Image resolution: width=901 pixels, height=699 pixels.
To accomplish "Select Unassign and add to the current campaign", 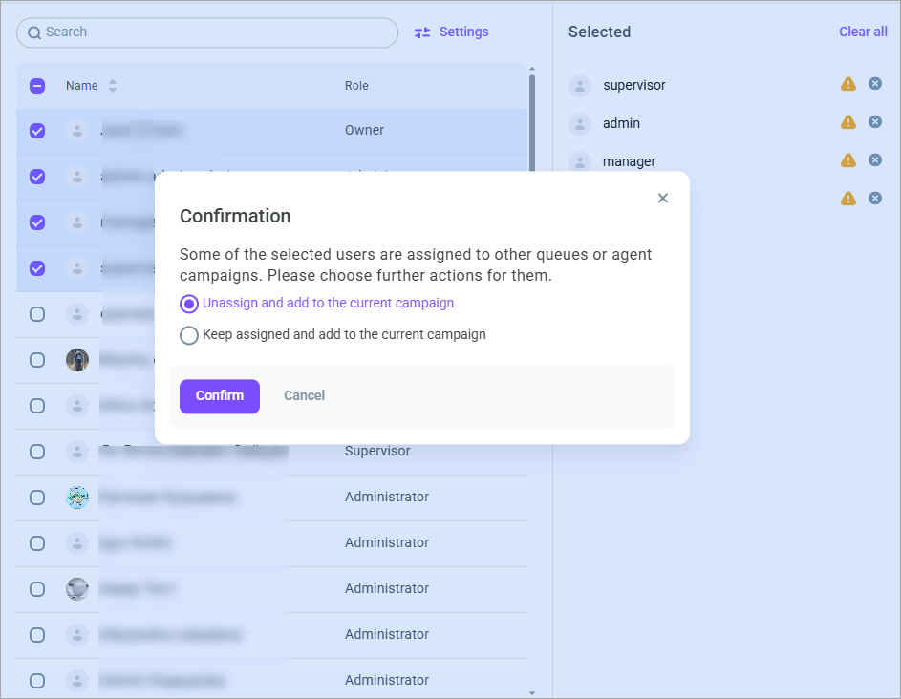I will (189, 304).
